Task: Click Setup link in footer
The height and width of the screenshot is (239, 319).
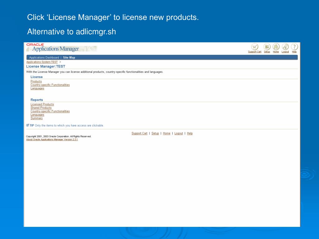Action: [155, 133]
